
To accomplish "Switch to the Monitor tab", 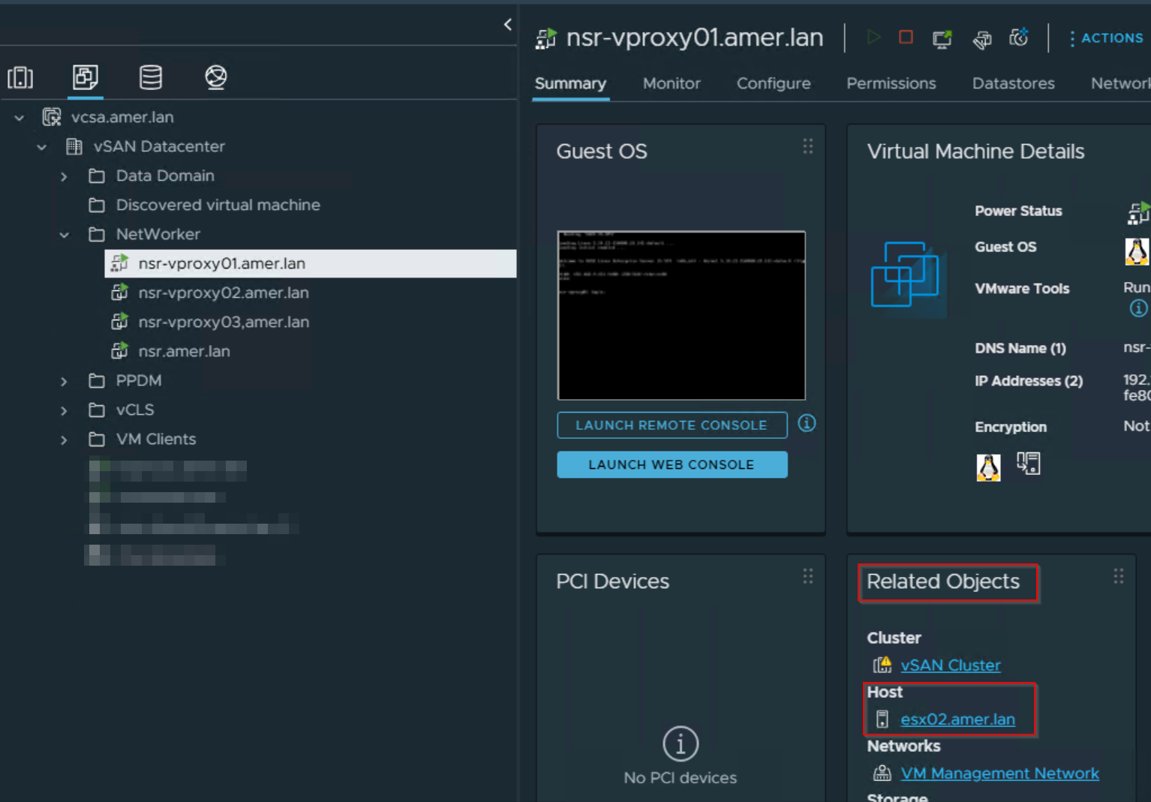I will (671, 83).
